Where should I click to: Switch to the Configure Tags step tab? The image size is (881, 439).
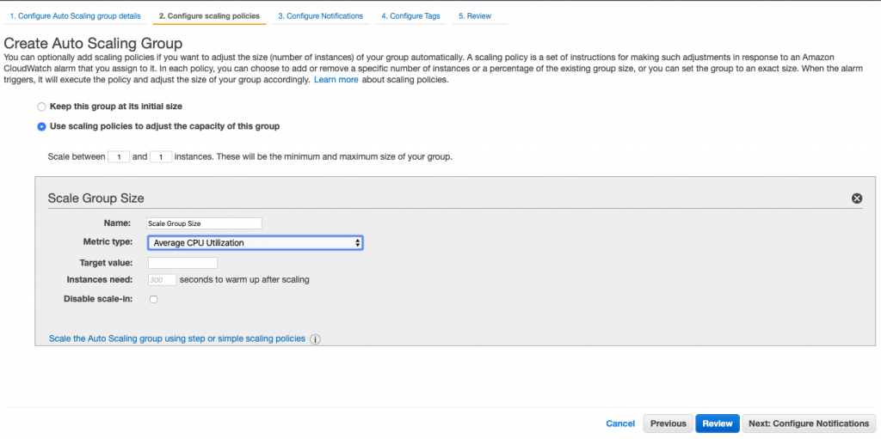tap(410, 16)
